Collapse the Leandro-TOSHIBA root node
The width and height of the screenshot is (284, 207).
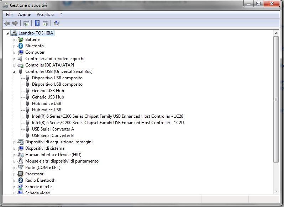pyautogui.click(x=7, y=33)
